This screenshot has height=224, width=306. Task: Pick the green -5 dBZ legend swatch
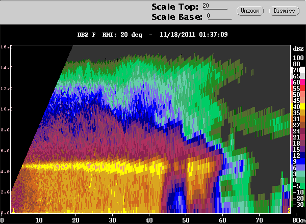point(298,186)
